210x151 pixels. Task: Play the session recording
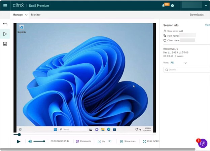pos(19,142)
